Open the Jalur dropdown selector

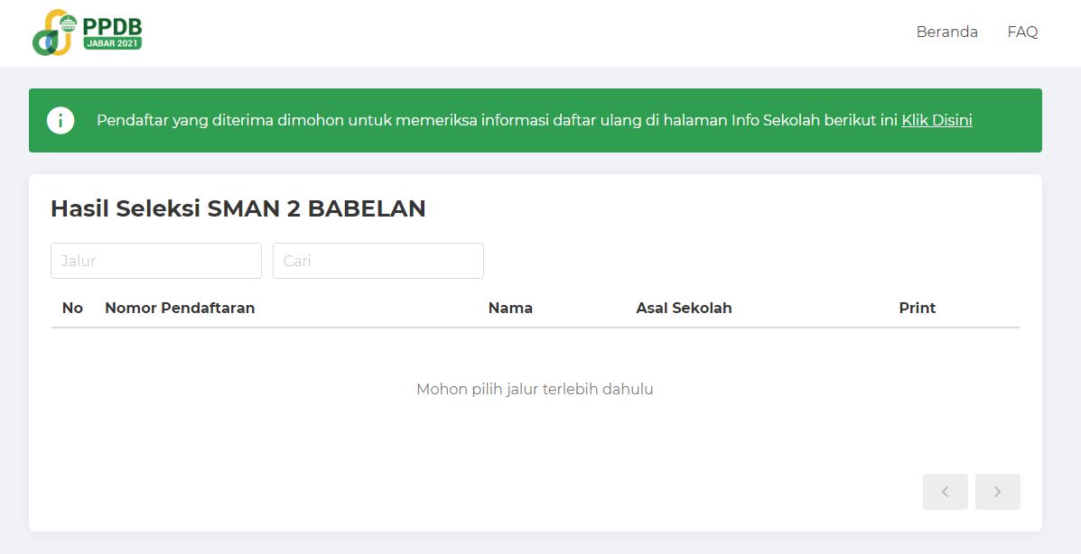point(156,261)
